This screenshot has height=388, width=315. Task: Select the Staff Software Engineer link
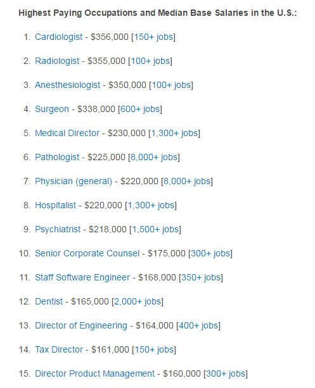coord(82,277)
